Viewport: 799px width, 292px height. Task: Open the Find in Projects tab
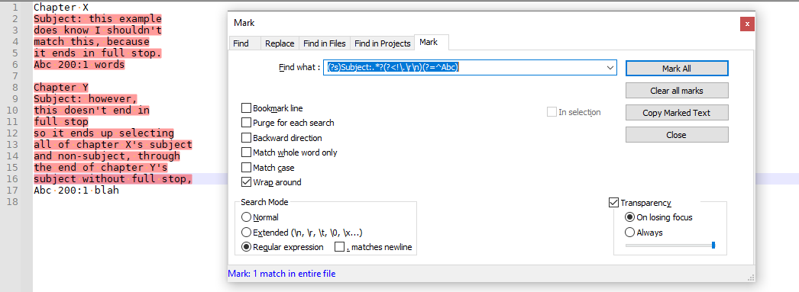[382, 43]
